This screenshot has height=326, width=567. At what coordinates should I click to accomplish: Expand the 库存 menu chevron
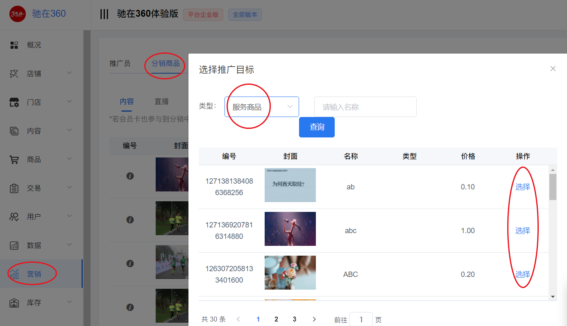tap(70, 302)
